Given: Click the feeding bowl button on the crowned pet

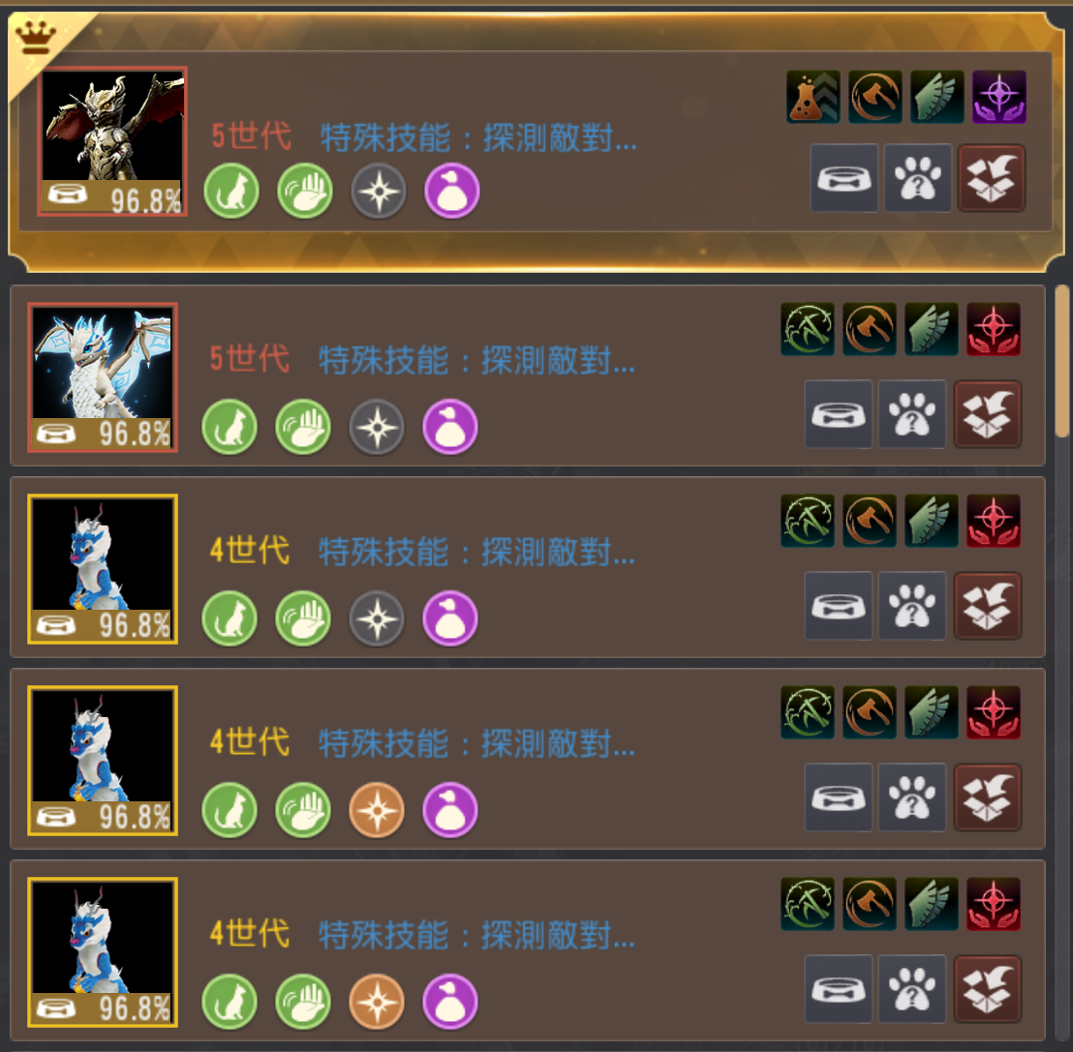Looking at the screenshot, I should [844, 178].
